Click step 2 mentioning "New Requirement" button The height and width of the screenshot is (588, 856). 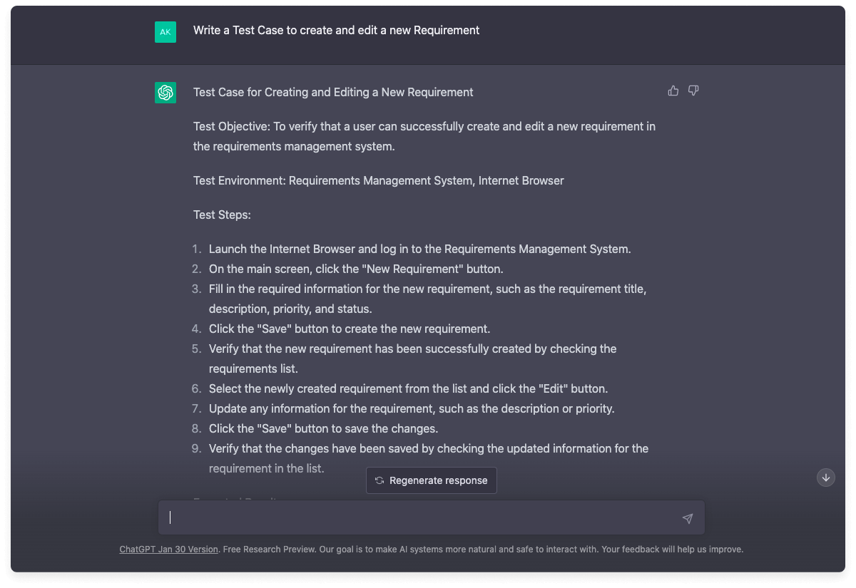pyautogui.click(x=356, y=269)
